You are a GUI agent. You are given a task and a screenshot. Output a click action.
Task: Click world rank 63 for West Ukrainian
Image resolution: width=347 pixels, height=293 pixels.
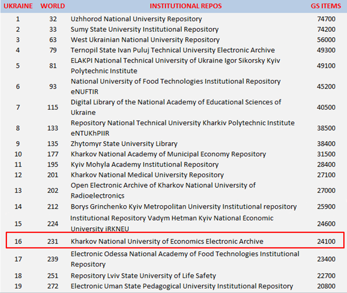[53, 40]
